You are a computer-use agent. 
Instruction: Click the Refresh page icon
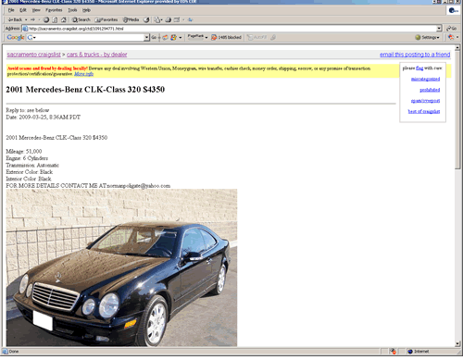(55, 19)
